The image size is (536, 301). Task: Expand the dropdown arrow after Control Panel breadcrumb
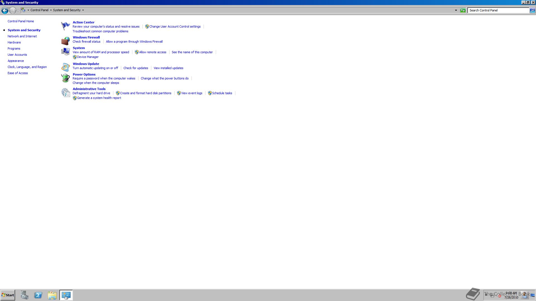[x=51, y=10]
